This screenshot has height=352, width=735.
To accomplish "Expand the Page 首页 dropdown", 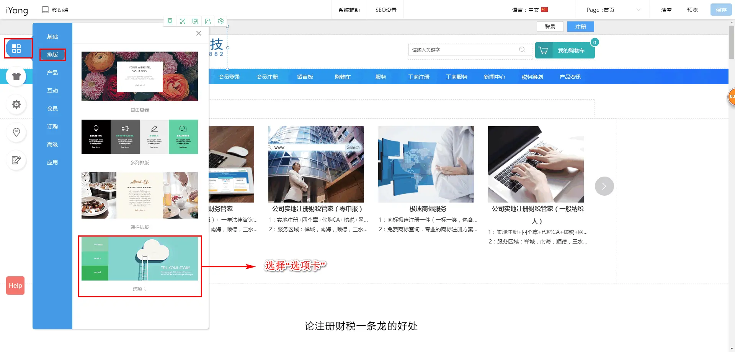I will pos(613,10).
